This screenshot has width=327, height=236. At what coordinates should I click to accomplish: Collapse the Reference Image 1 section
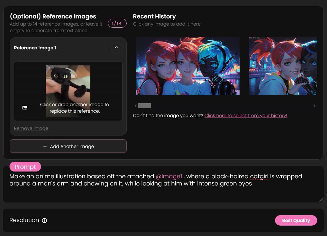point(117,48)
